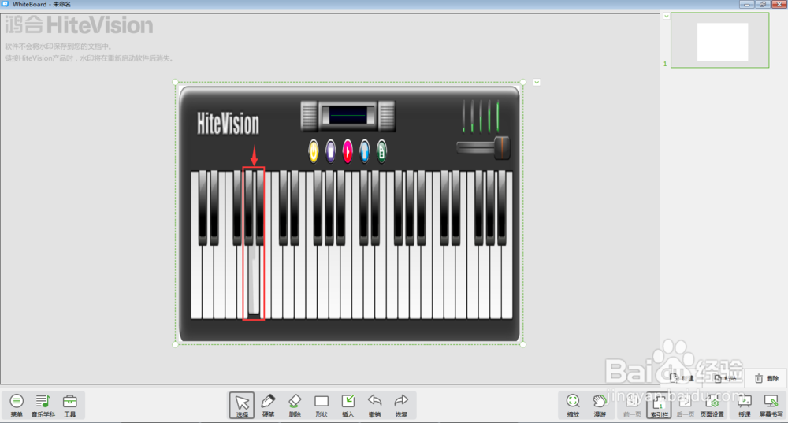The image size is (788, 423).
Task: Click the piano's dark display screen
Action: click(348, 115)
